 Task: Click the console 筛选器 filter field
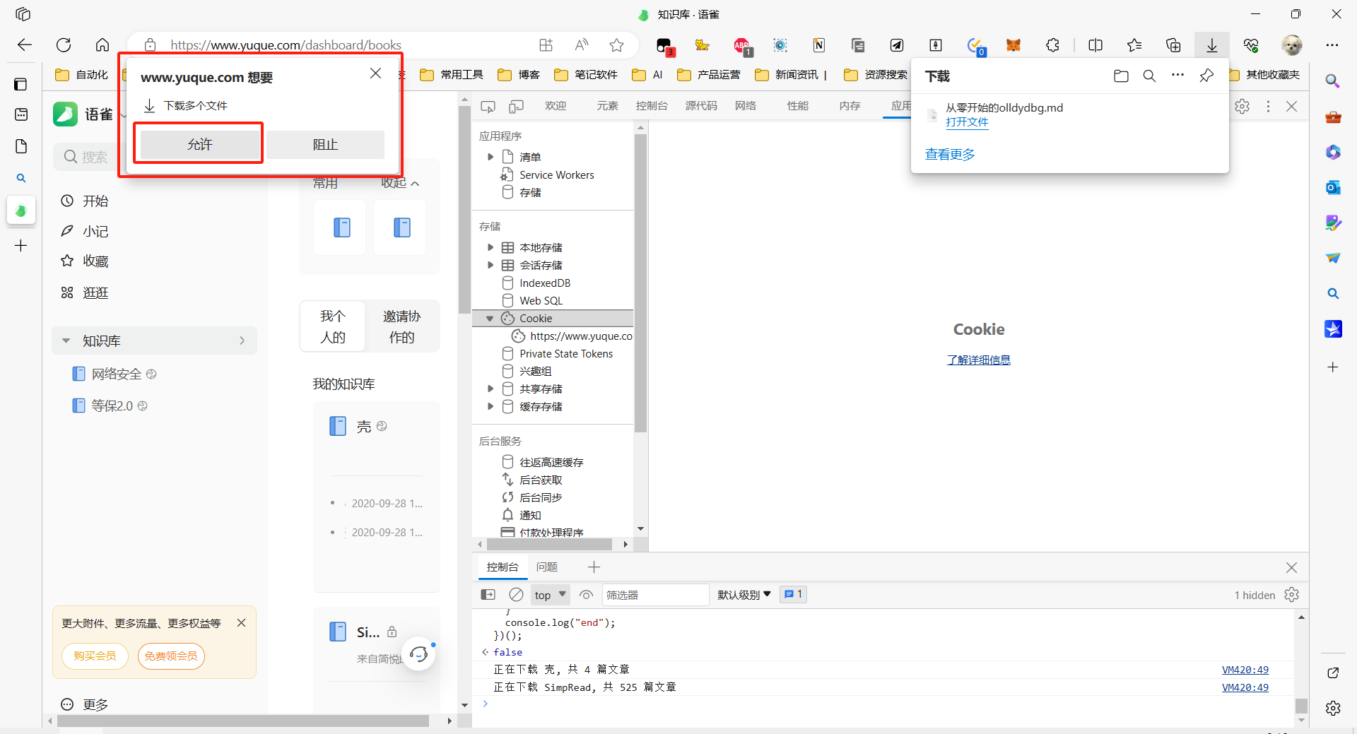[654, 595]
